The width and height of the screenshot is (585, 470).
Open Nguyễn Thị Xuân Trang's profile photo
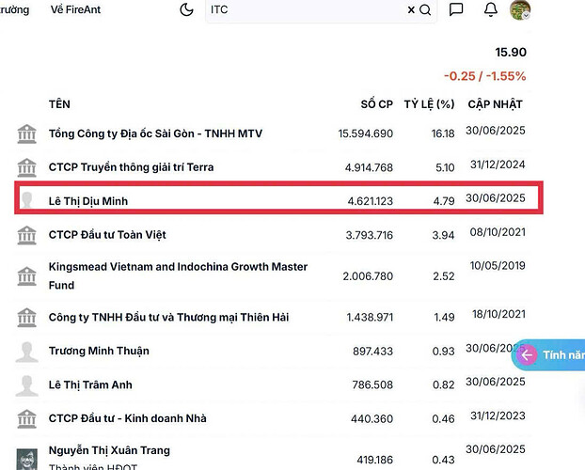[27, 458]
